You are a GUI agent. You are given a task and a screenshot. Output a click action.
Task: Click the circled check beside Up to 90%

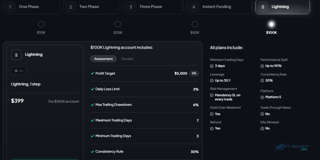click(x=262, y=66)
